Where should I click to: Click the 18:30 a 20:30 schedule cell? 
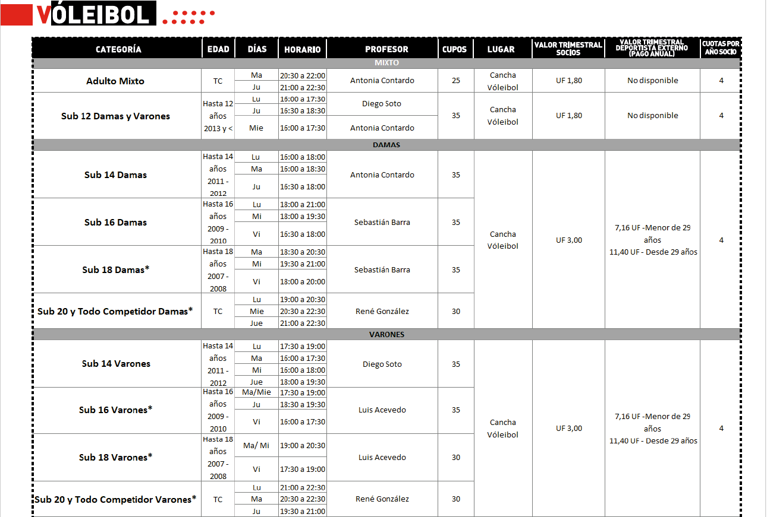[x=302, y=252]
